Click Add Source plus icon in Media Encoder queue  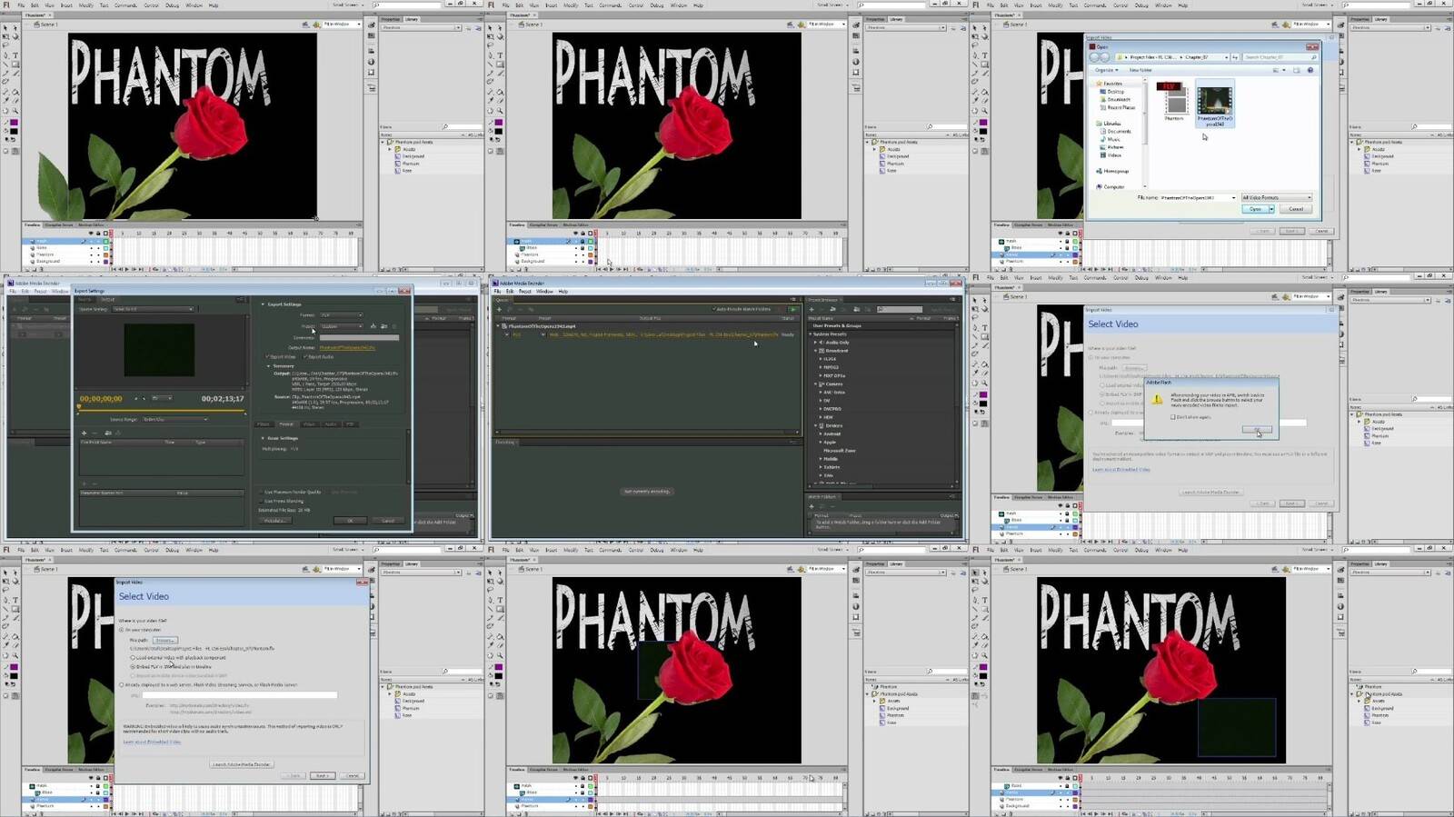[500, 309]
